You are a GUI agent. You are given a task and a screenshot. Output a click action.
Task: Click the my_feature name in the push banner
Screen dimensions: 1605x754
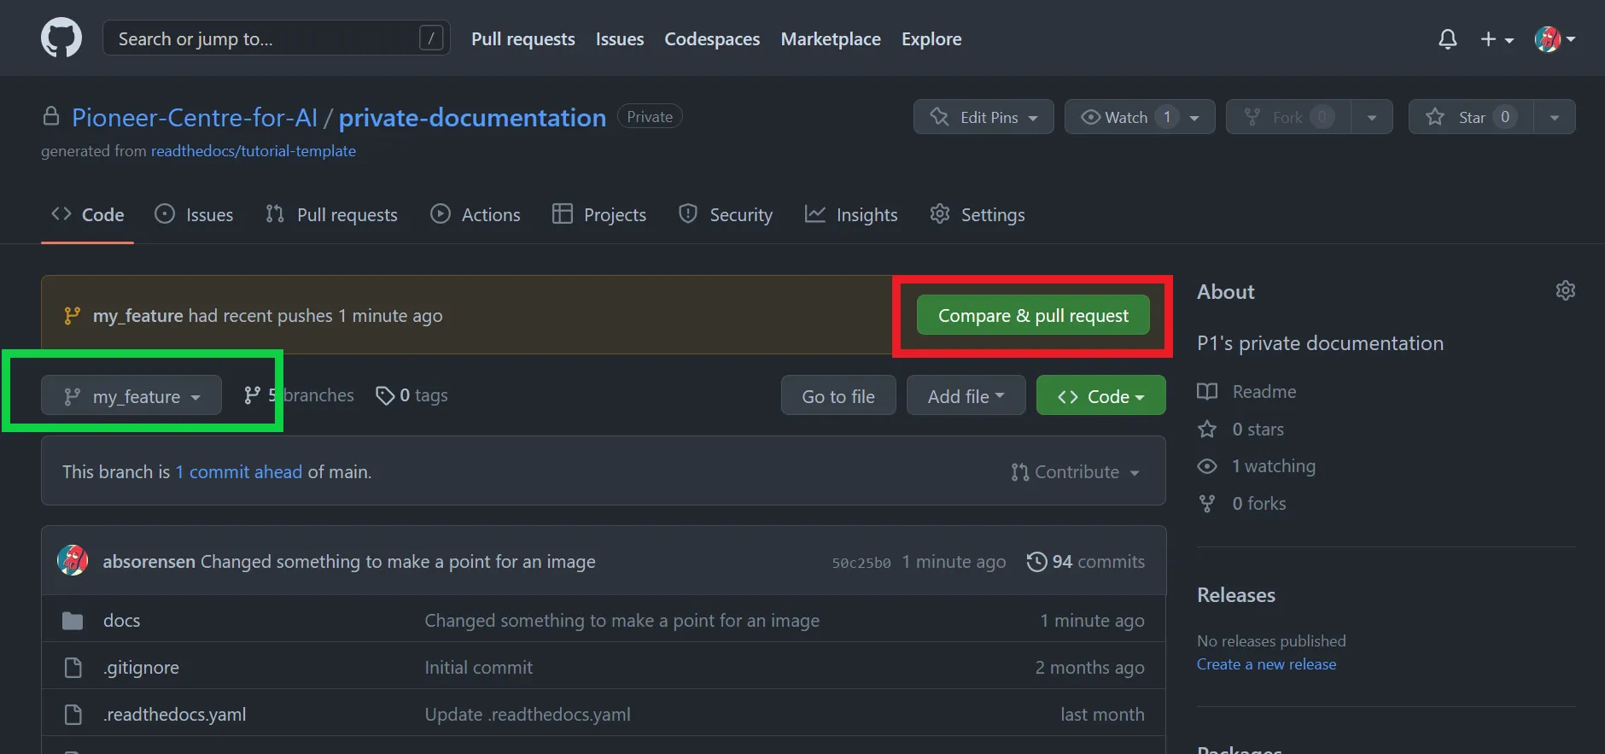pyautogui.click(x=137, y=316)
